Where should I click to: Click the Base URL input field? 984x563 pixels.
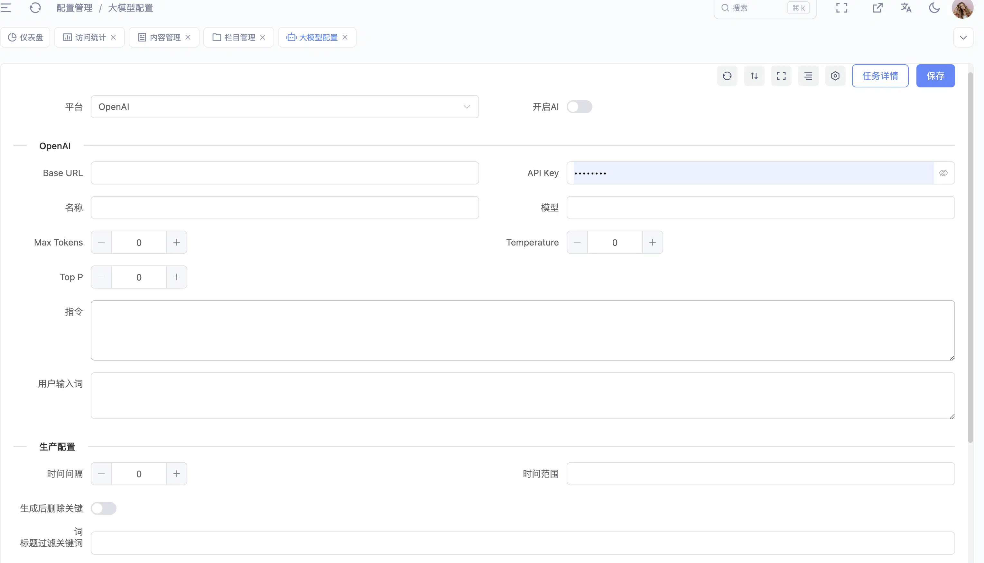[x=284, y=173]
